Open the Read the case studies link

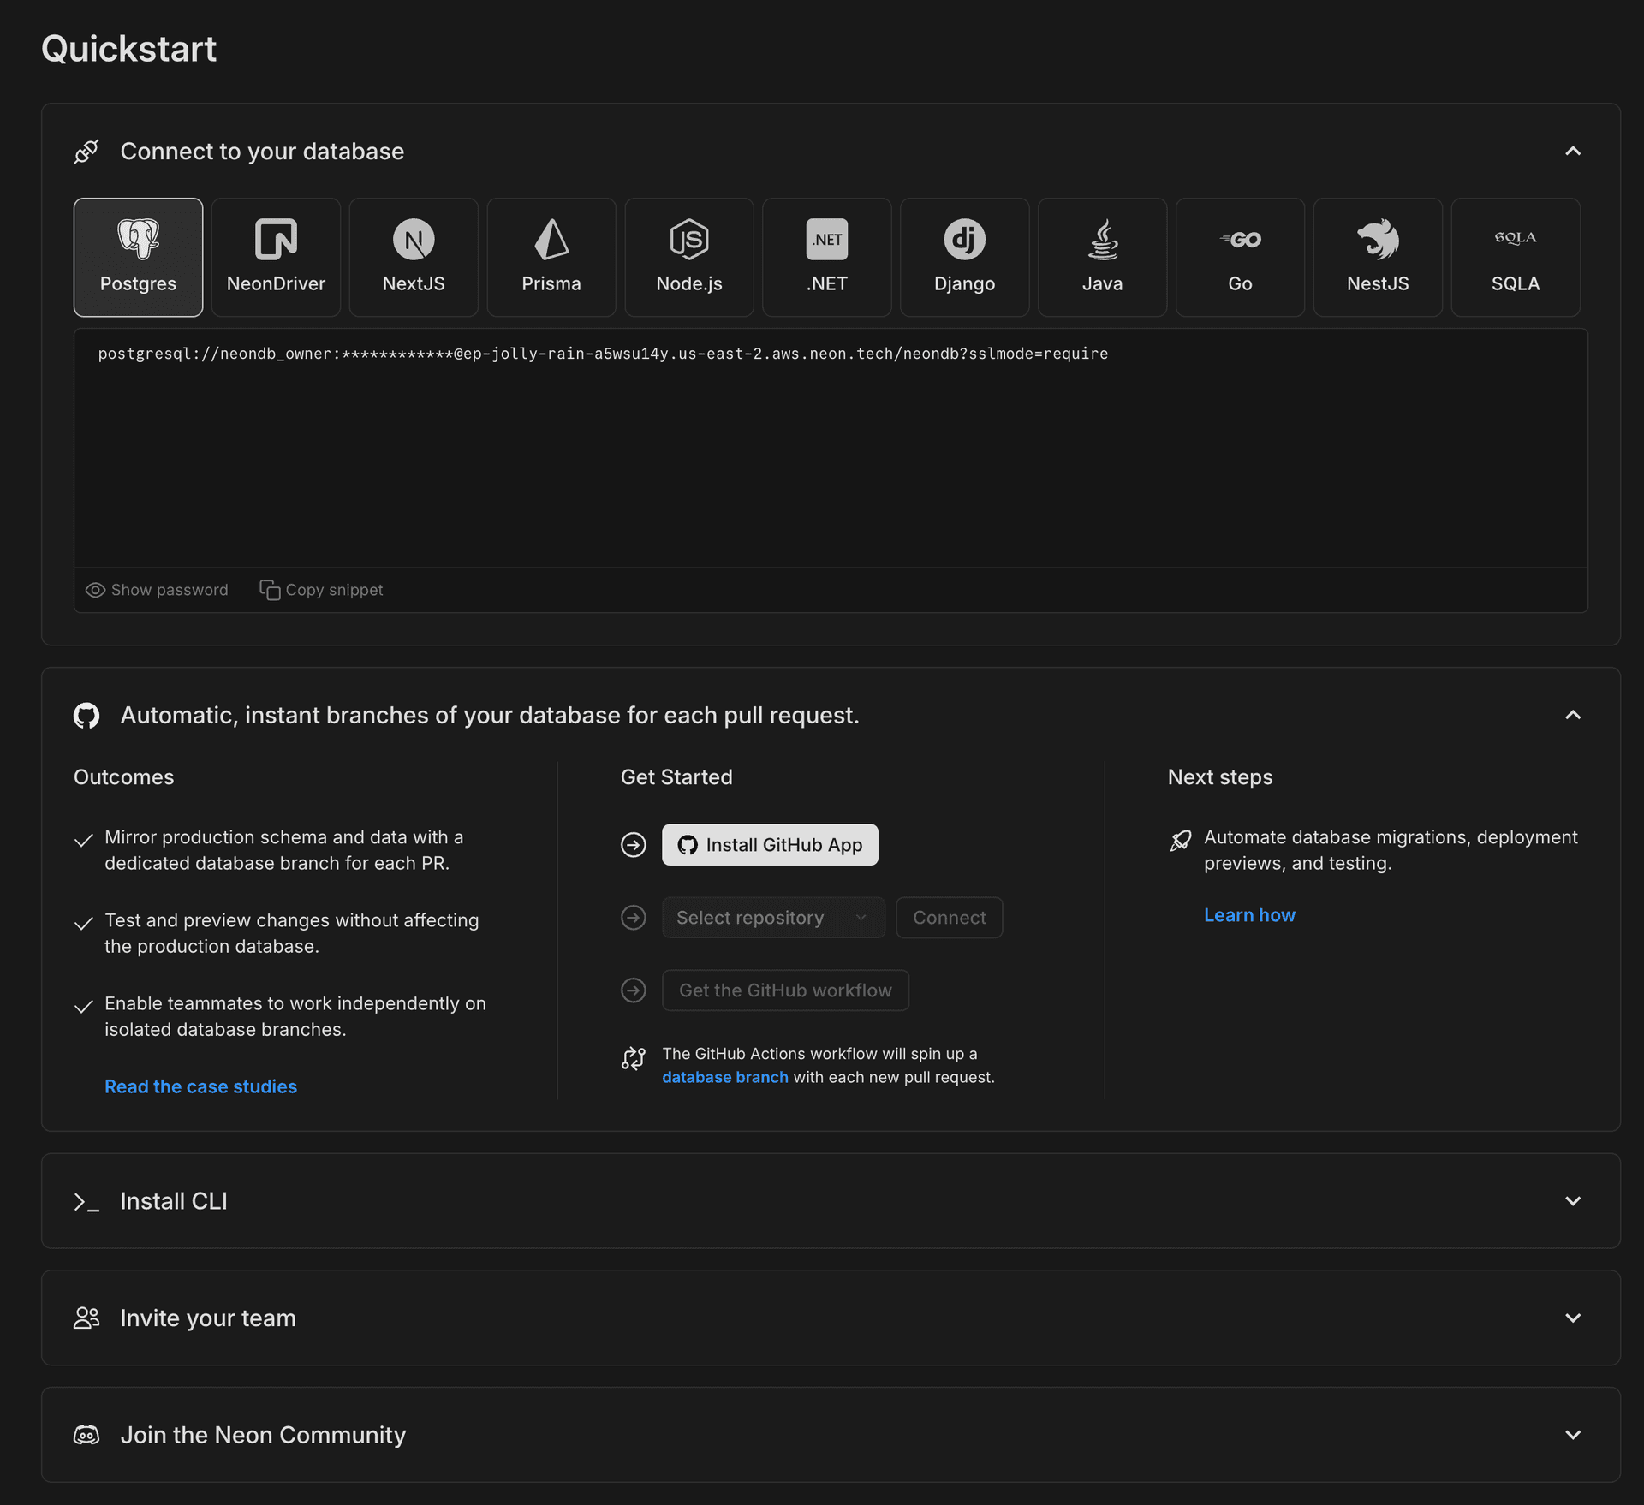point(200,1086)
